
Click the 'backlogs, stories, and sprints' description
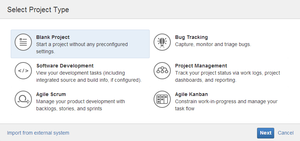pyautogui.click(x=69, y=109)
